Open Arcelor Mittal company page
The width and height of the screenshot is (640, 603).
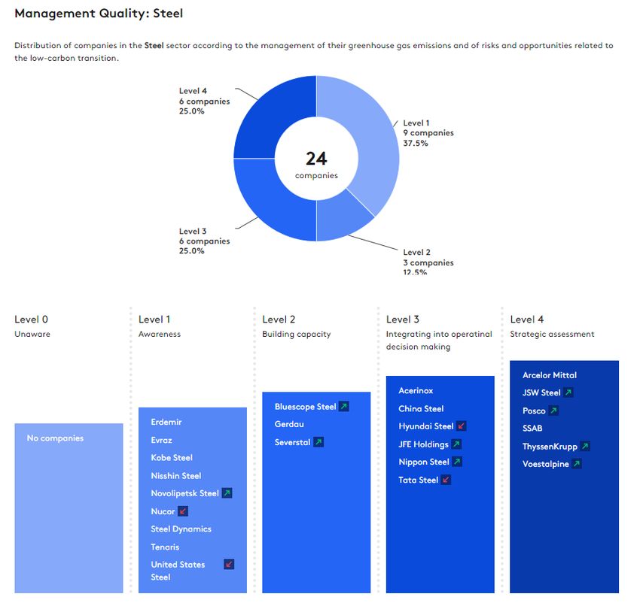tap(550, 375)
